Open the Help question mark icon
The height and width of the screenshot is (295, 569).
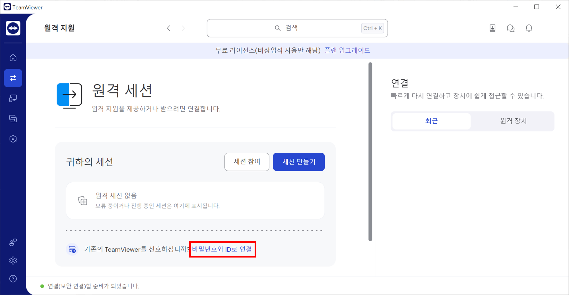point(13,279)
